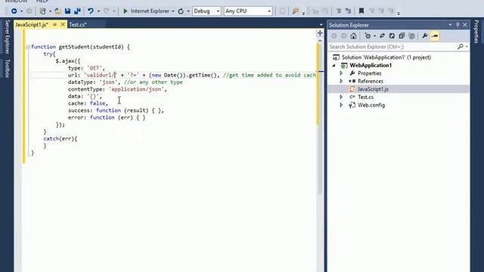Click the Refresh icon in Solution Explorer
Viewport: 484px width, 272px height.
[392, 36]
